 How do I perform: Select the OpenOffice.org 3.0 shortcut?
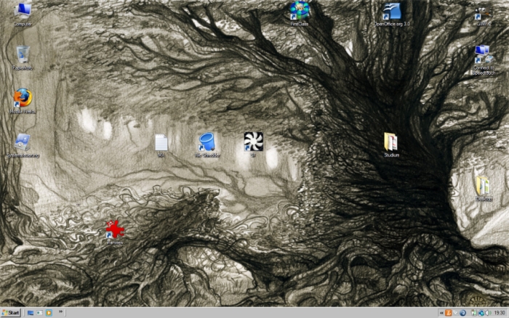pos(392,15)
